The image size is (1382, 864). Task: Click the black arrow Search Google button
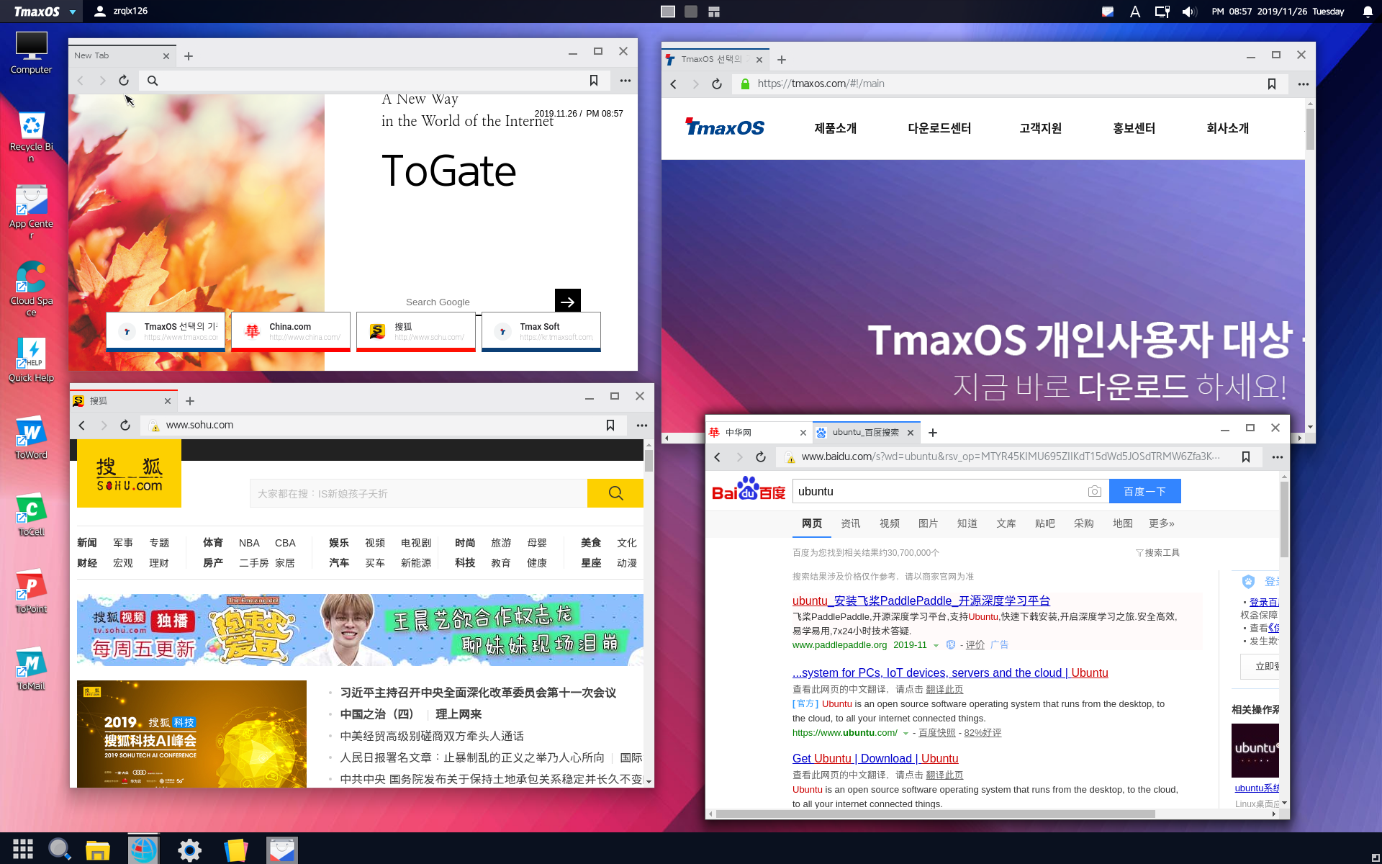[x=568, y=301]
